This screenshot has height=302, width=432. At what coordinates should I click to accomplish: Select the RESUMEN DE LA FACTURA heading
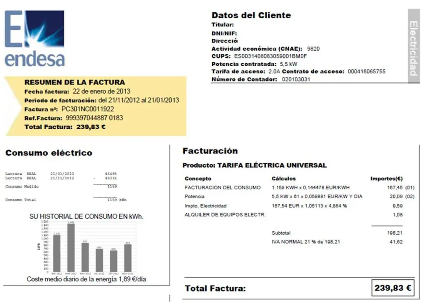pyautogui.click(x=75, y=83)
